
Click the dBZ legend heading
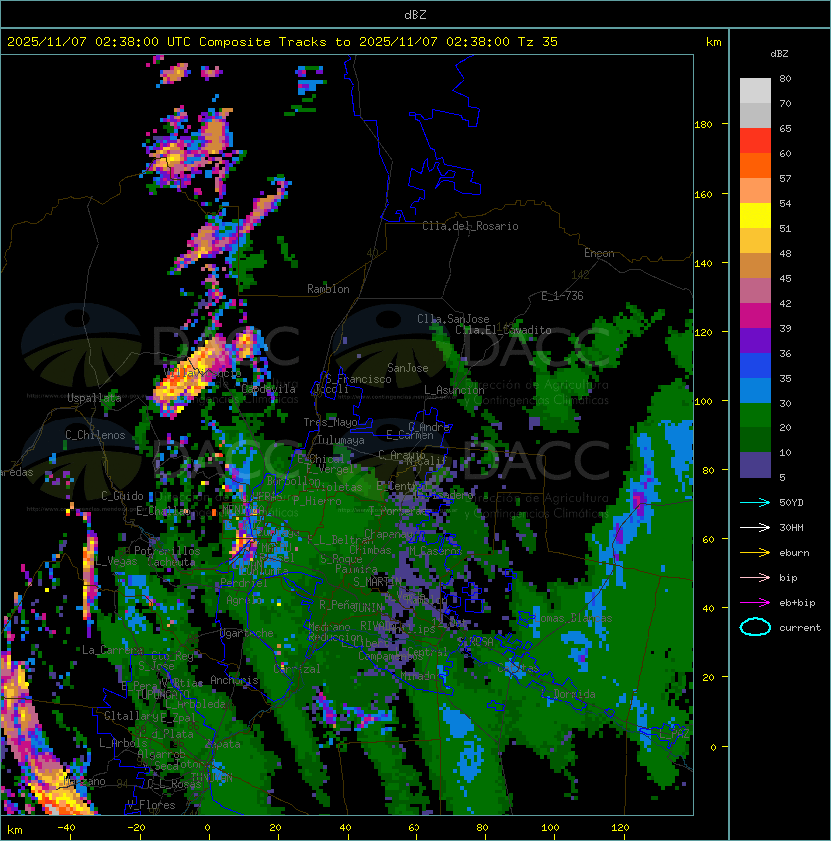779,54
